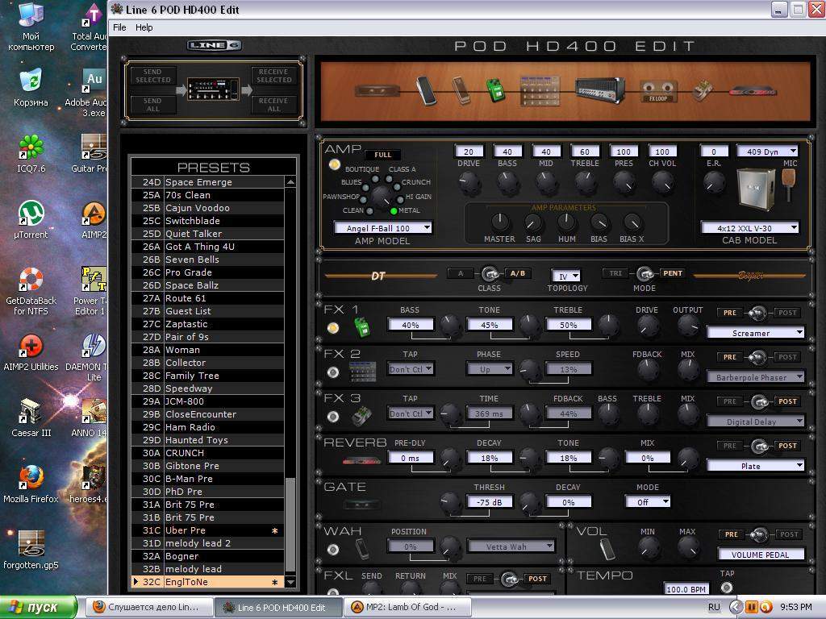826x619 pixels.
Task: Select the green Screamer pedal in chain
Action: coord(495,90)
